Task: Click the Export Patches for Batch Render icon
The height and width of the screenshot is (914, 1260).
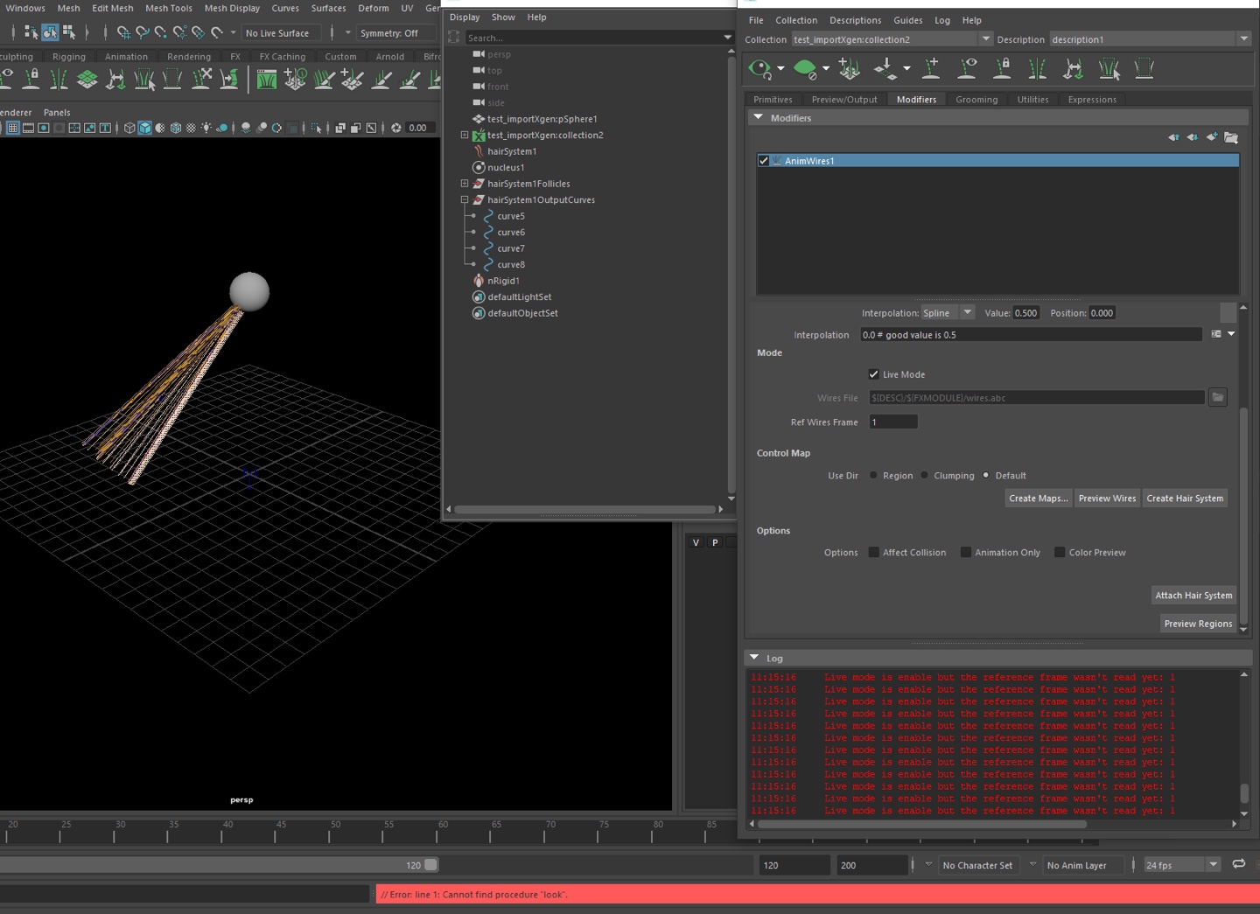Action: (x=885, y=66)
